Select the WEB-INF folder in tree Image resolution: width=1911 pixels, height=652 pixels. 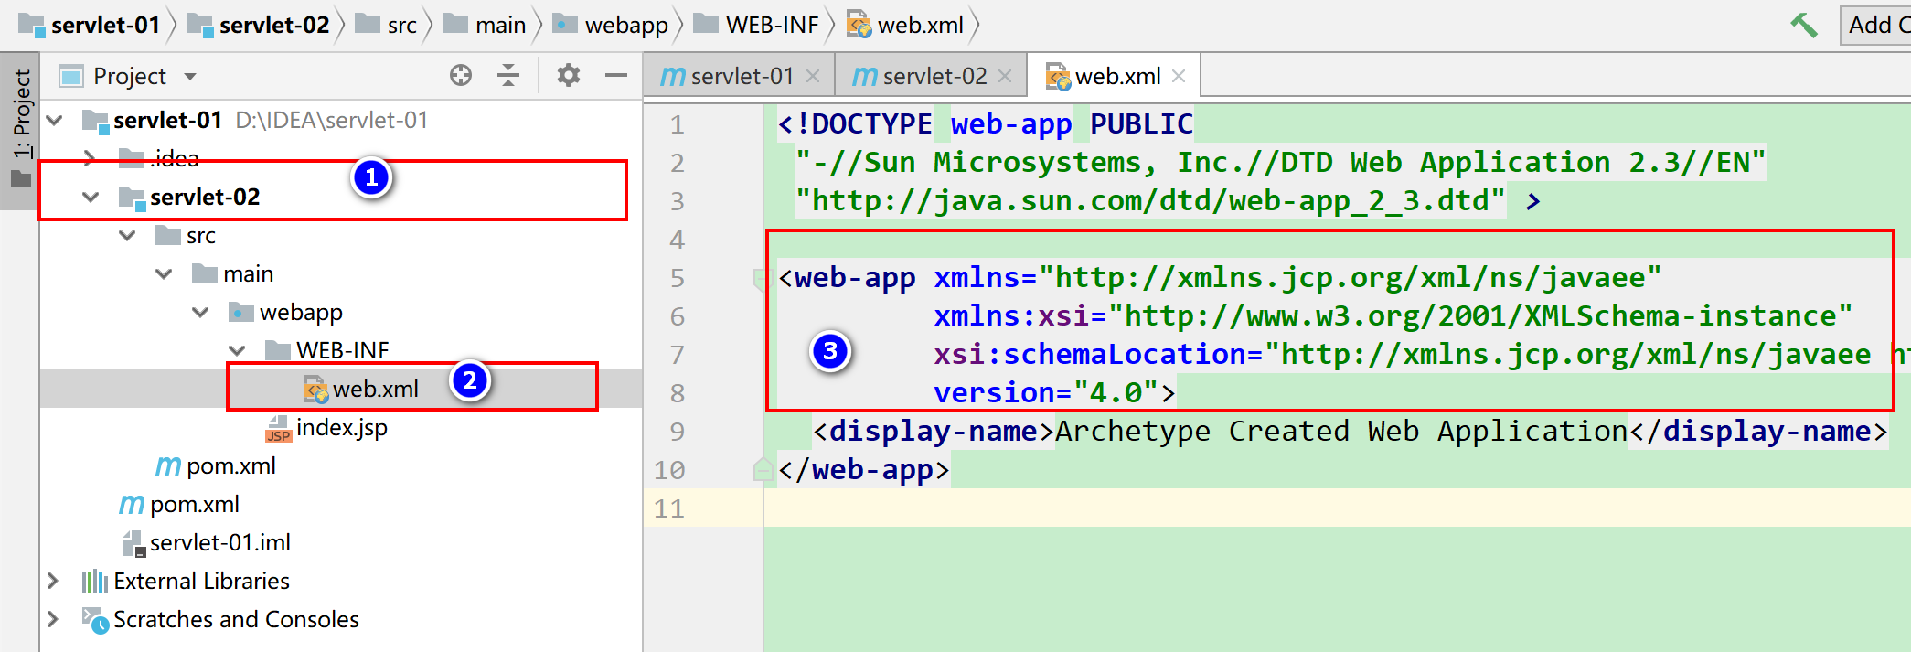pos(342,350)
